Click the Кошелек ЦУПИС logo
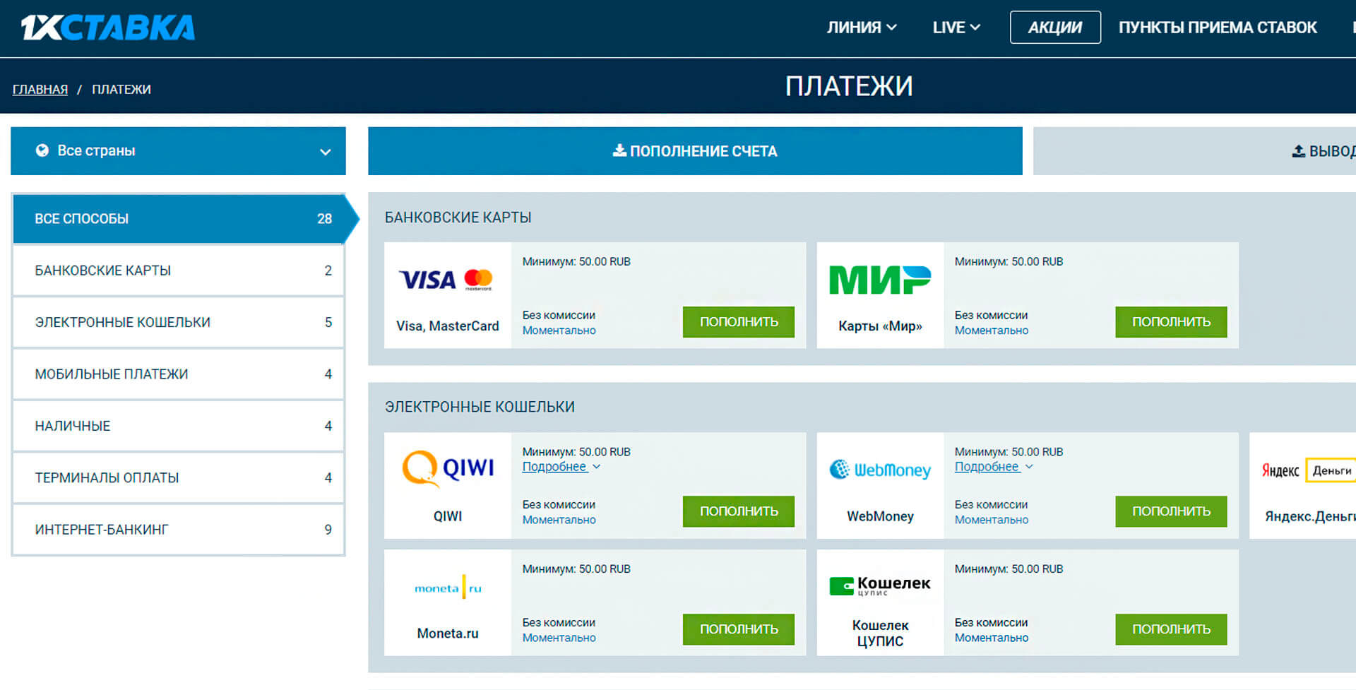This screenshot has width=1356, height=690. (x=880, y=585)
